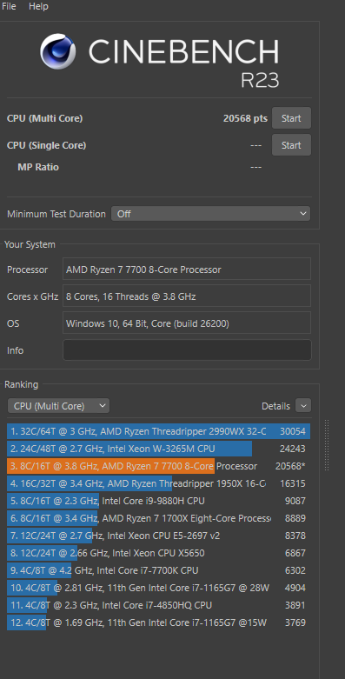Select the Core i9-9880H ranking entry
Viewport: 345px width, 679px height.
coord(159,501)
